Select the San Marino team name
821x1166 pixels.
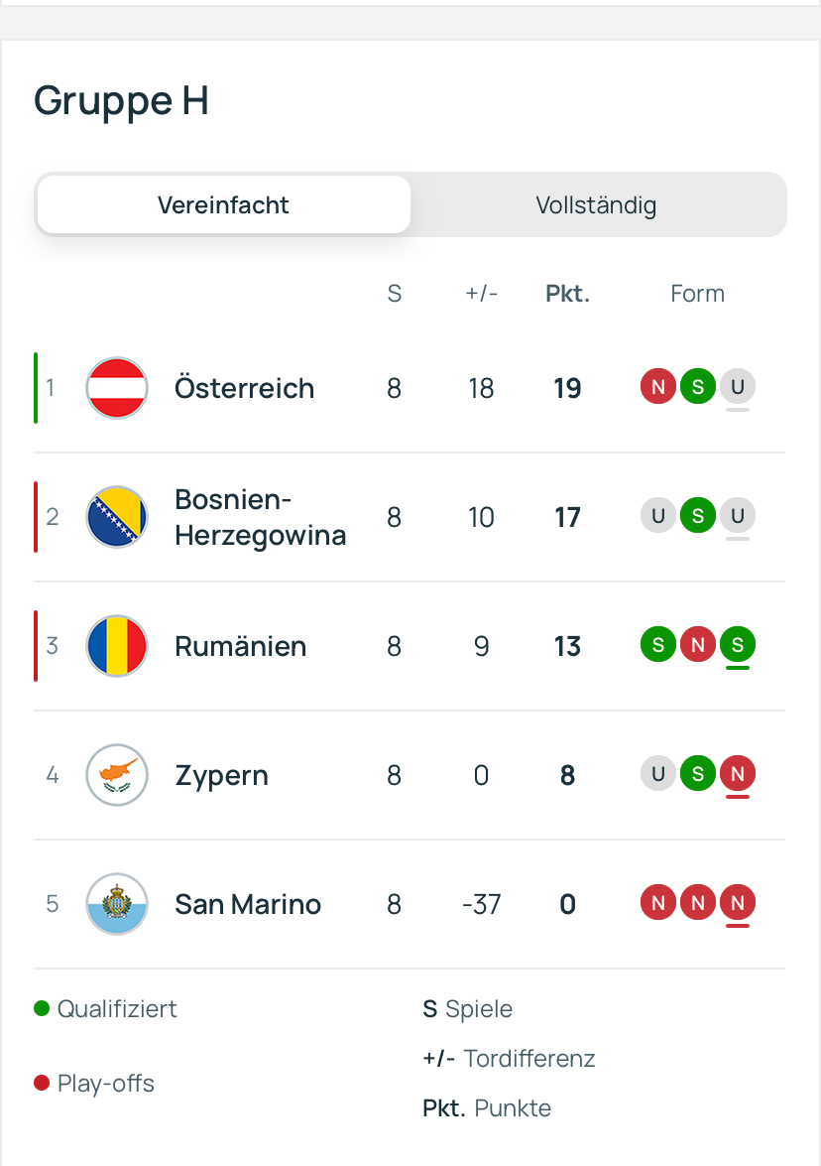[248, 904]
